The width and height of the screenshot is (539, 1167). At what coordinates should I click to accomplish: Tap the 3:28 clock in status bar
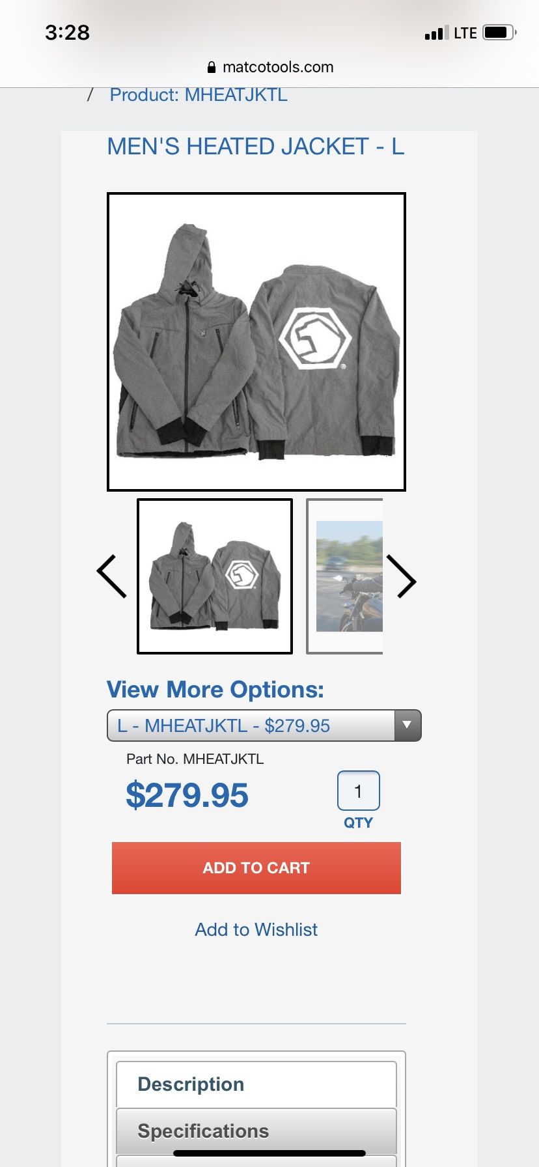pyautogui.click(x=67, y=33)
